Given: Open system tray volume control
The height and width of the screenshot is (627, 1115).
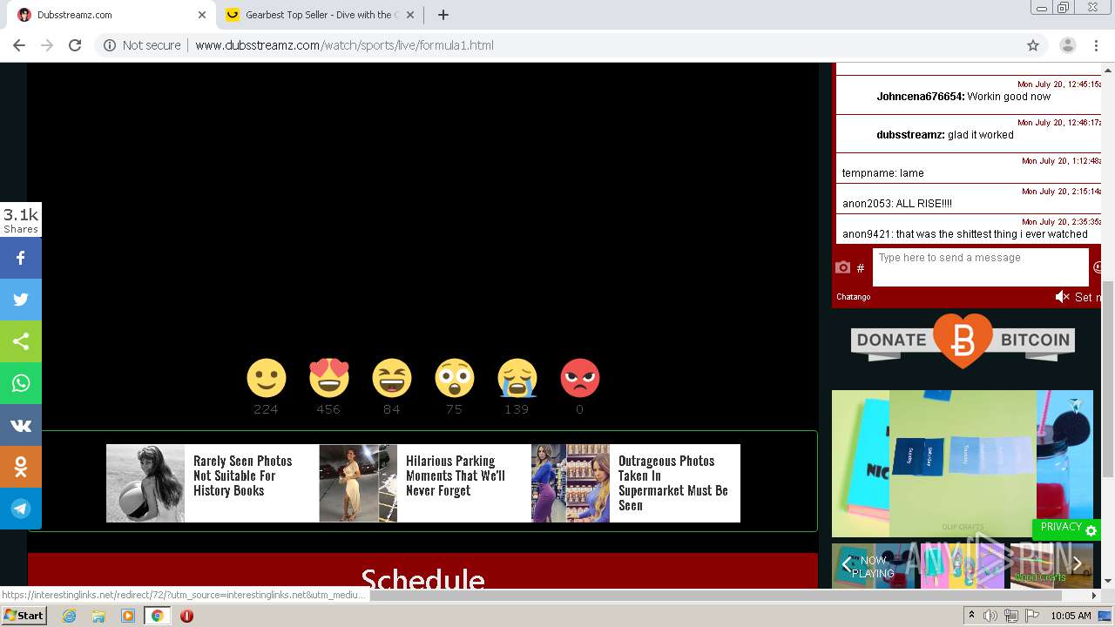Looking at the screenshot, I should (990, 616).
